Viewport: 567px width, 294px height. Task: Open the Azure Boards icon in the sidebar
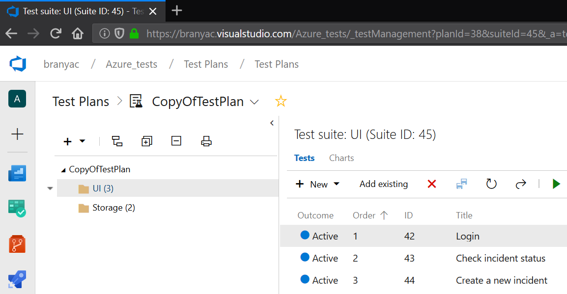click(17, 173)
